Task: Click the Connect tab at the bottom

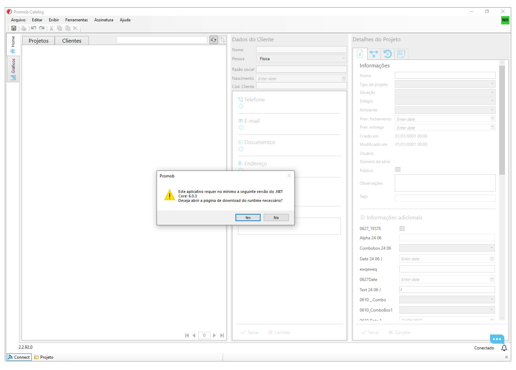Action: [19, 357]
